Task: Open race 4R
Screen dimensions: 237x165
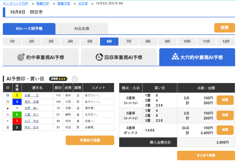Action: [x=70, y=42]
